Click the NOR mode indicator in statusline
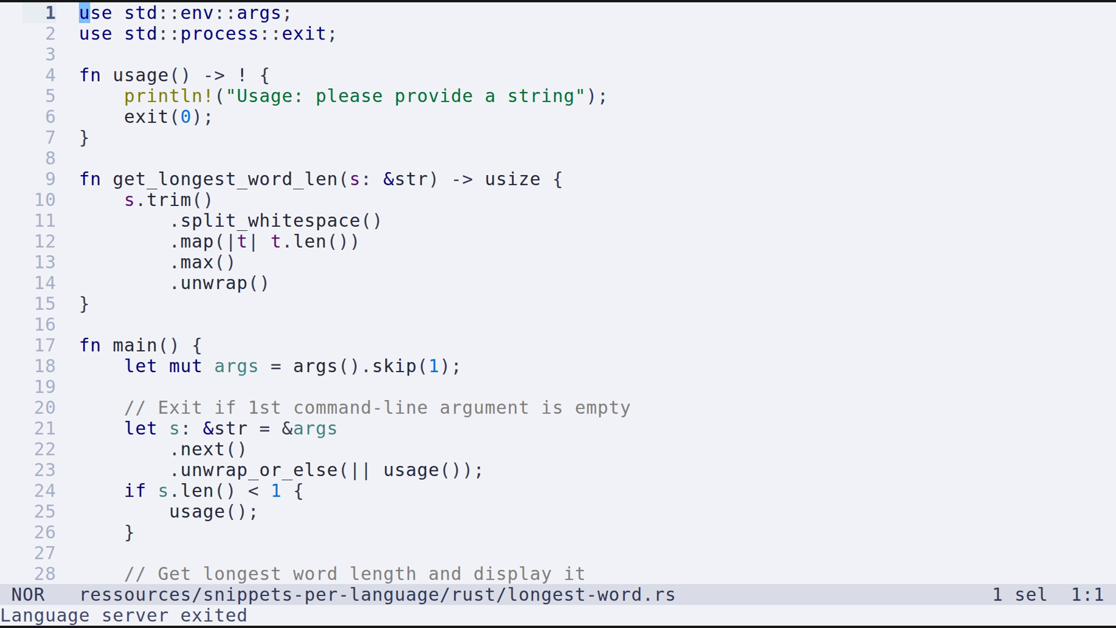 click(x=28, y=595)
